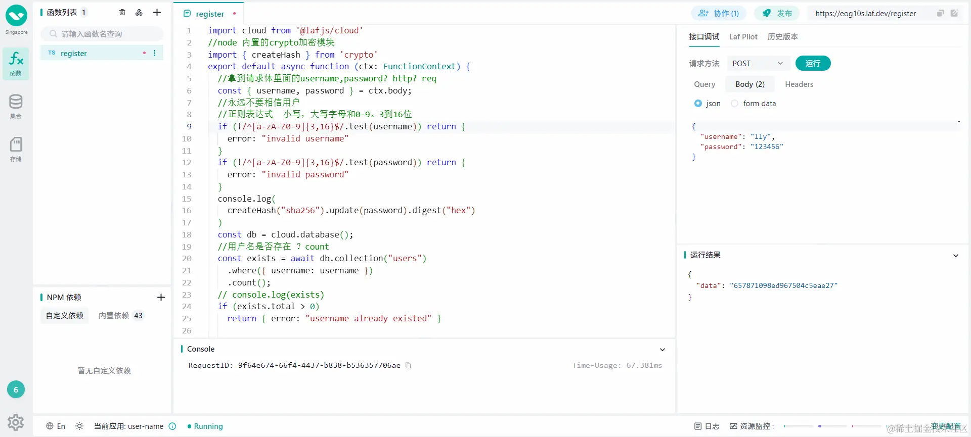Select the form data radio option
971x437 pixels.
coord(734,103)
